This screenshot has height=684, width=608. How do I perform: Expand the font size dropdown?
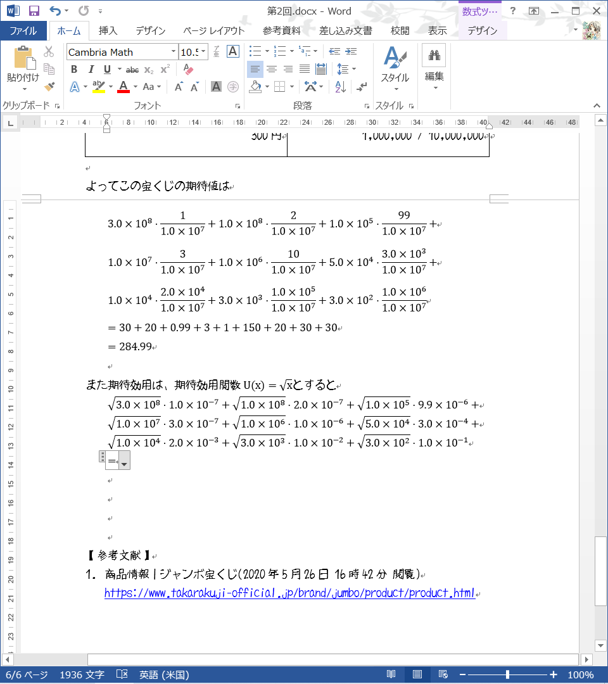tap(204, 52)
